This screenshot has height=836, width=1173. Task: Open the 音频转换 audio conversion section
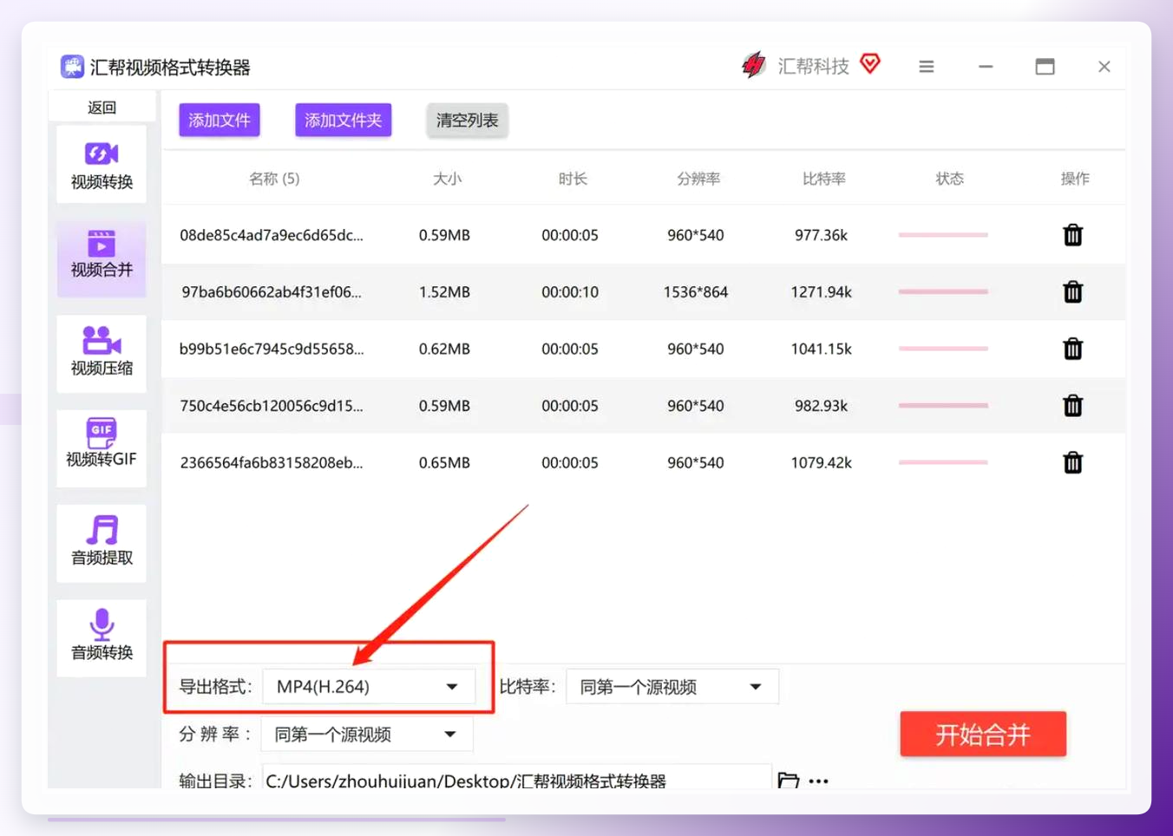point(102,638)
